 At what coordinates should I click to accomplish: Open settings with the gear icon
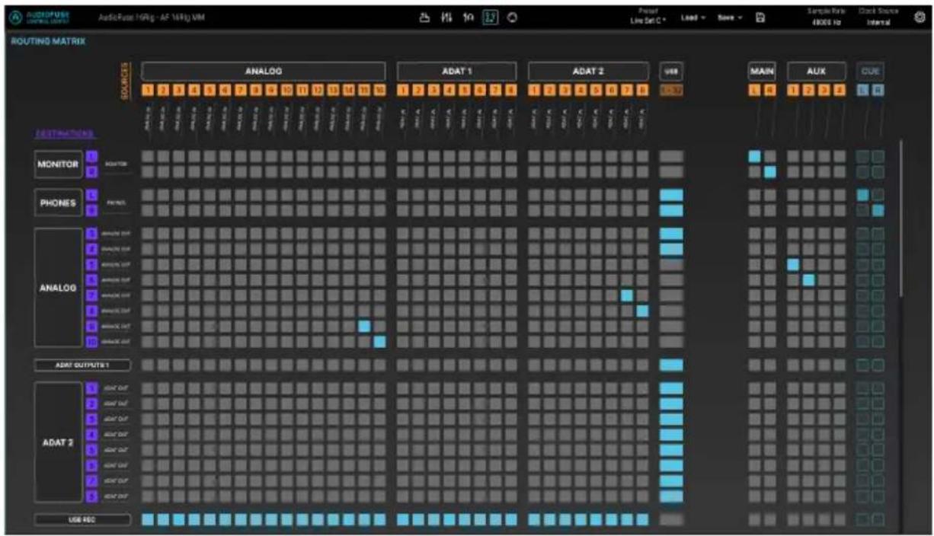pos(920,17)
